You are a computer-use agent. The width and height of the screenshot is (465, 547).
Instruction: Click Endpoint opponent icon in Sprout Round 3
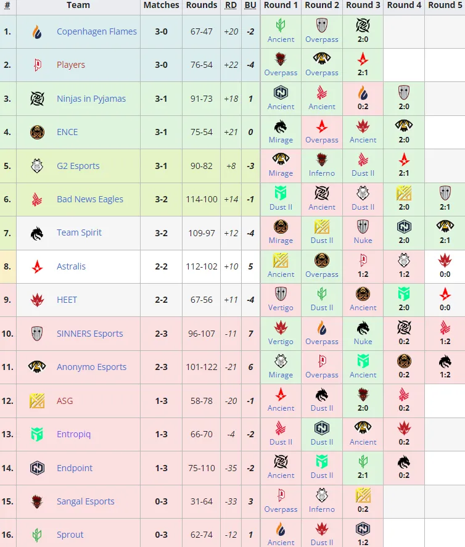pos(363,528)
